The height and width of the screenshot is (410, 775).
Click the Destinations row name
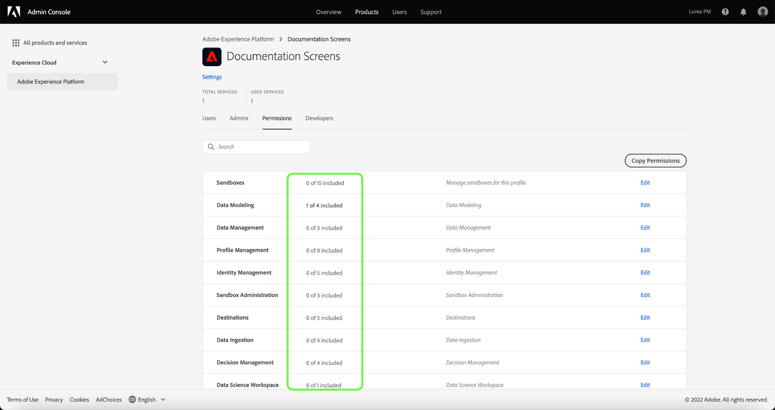click(232, 318)
